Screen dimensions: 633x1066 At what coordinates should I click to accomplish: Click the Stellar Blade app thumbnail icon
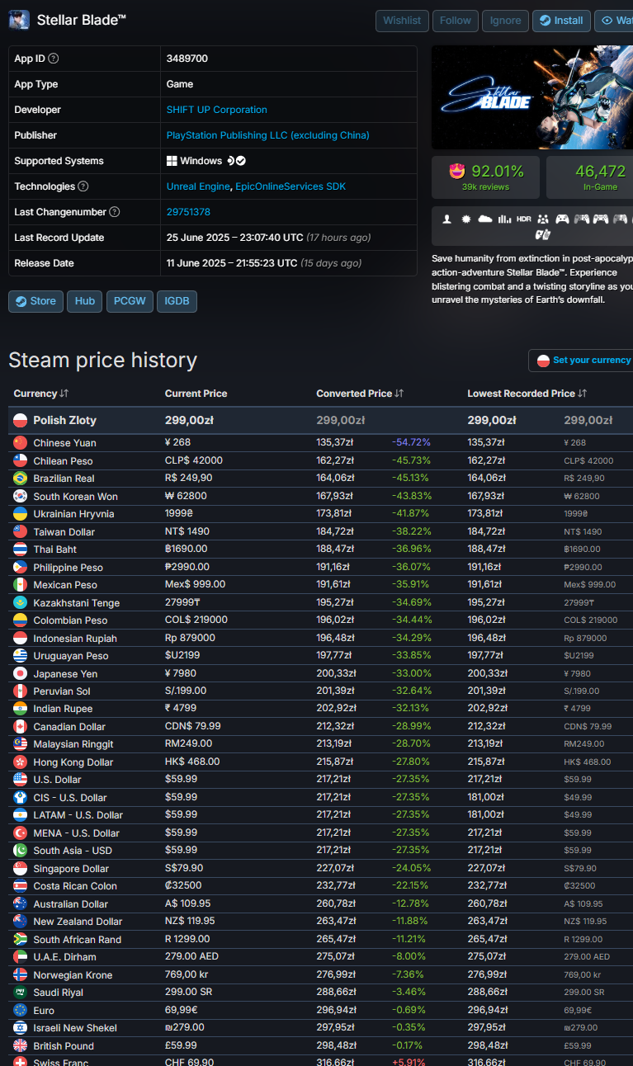pyautogui.click(x=19, y=20)
